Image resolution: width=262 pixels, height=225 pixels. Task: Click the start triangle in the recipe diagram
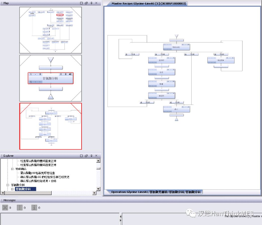point(176,36)
